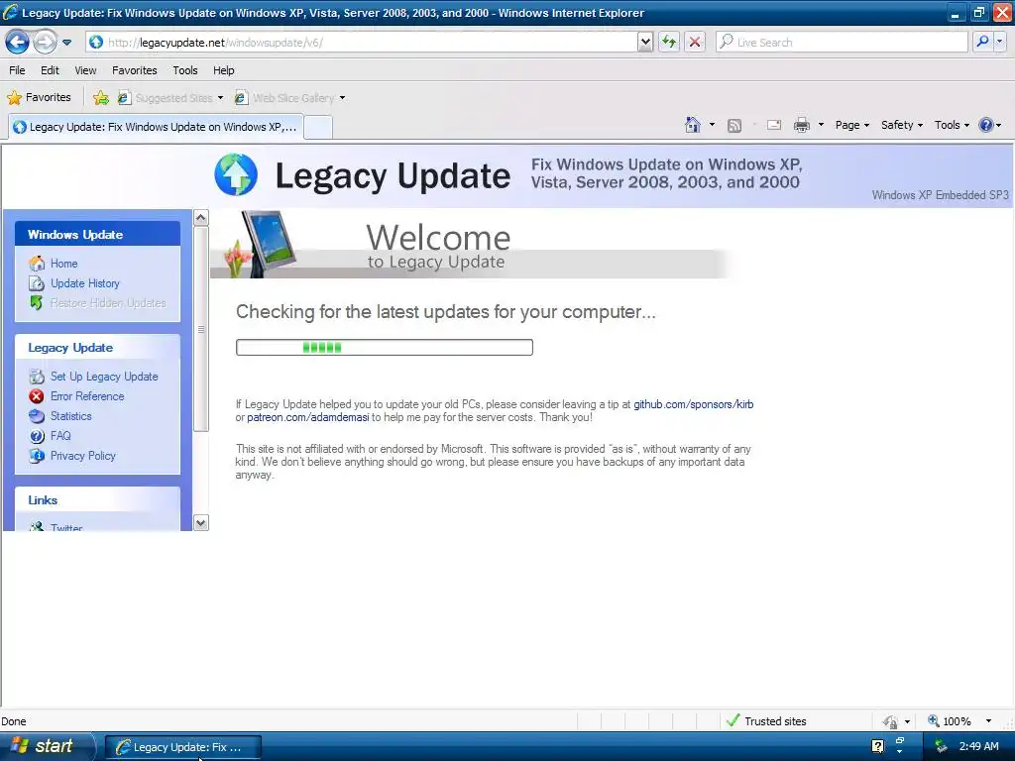This screenshot has width=1015, height=761.
Task: Click the sidebar scroll up arrow
Action: [201, 217]
